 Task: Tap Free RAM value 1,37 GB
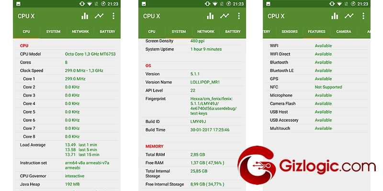point(207,163)
